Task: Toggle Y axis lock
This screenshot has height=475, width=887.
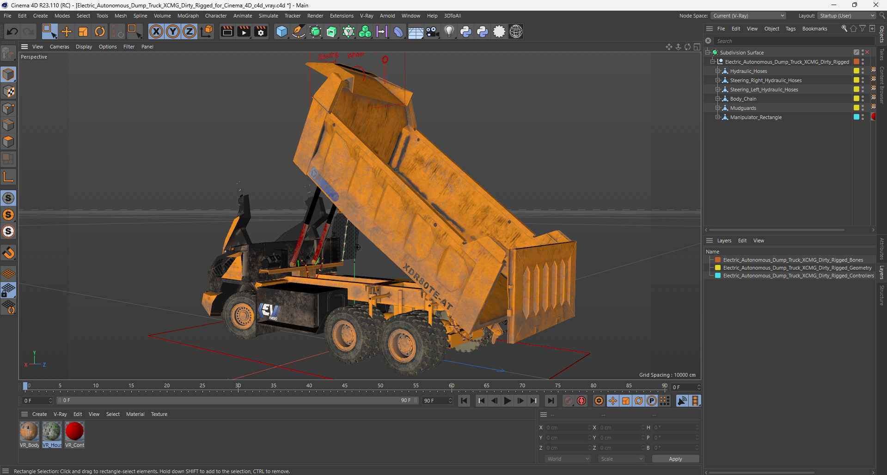Action: [x=173, y=31]
